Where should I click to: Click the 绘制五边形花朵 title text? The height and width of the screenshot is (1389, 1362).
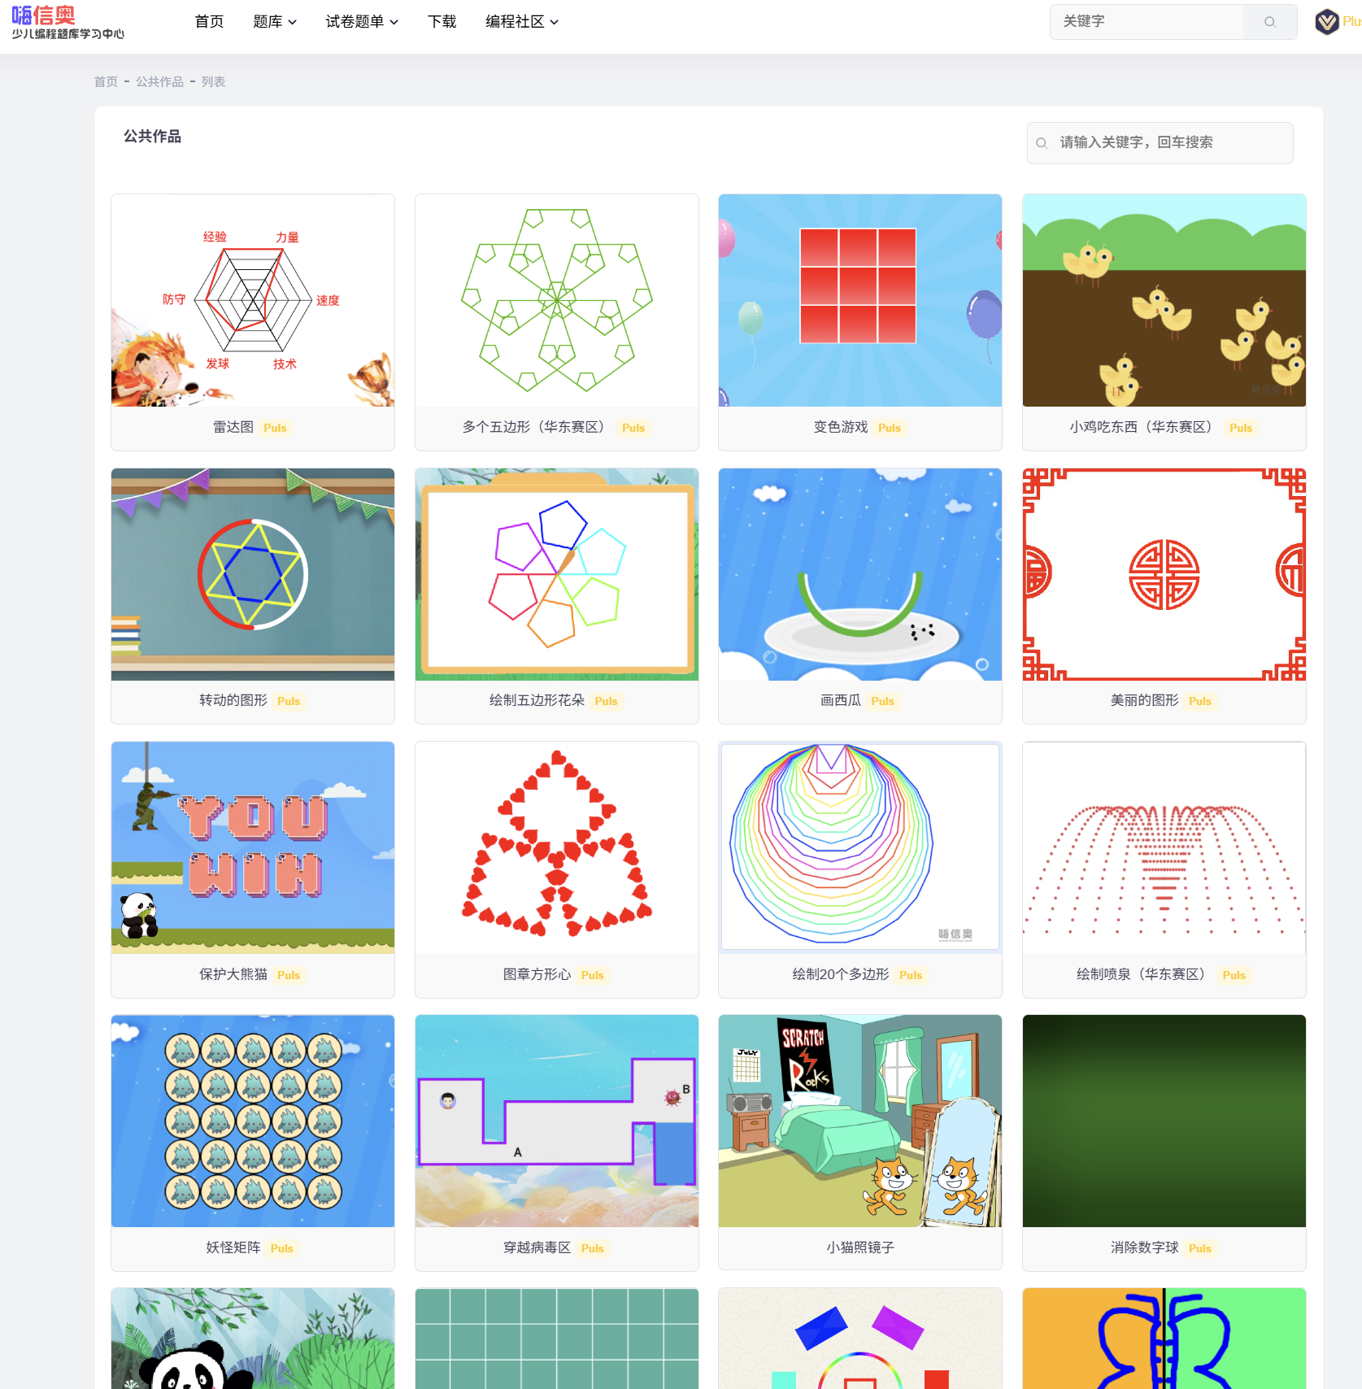537,700
